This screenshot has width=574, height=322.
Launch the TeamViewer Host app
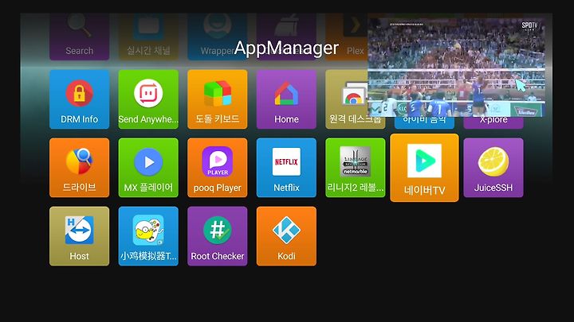coord(79,236)
